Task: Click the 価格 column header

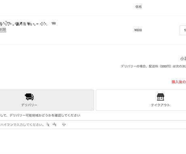Action: click(138, 7)
